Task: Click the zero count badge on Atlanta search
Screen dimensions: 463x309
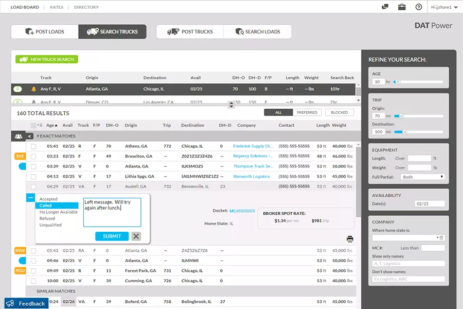Action: coord(17,89)
